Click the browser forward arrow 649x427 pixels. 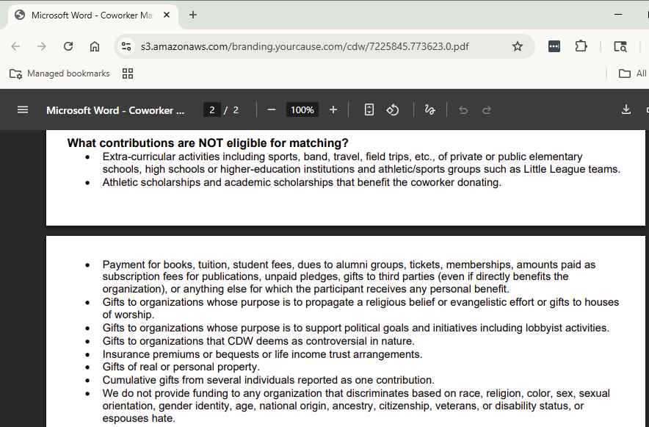[41, 46]
